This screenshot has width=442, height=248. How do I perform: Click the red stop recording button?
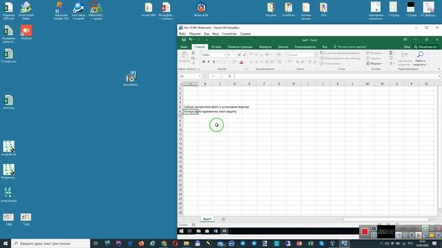pyautogui.click(x=365, y=231)
